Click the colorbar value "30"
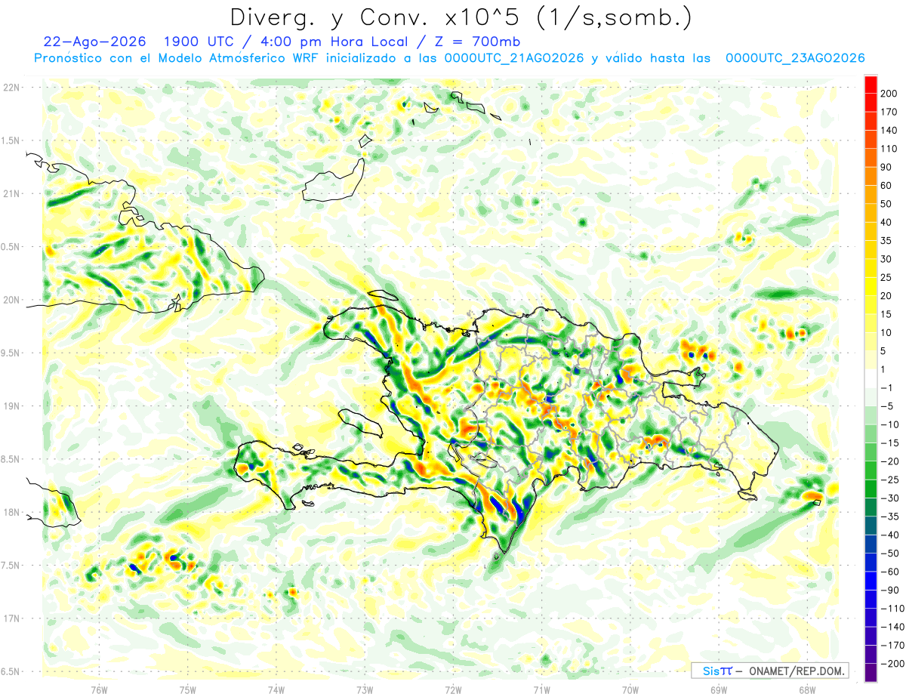 886,259
